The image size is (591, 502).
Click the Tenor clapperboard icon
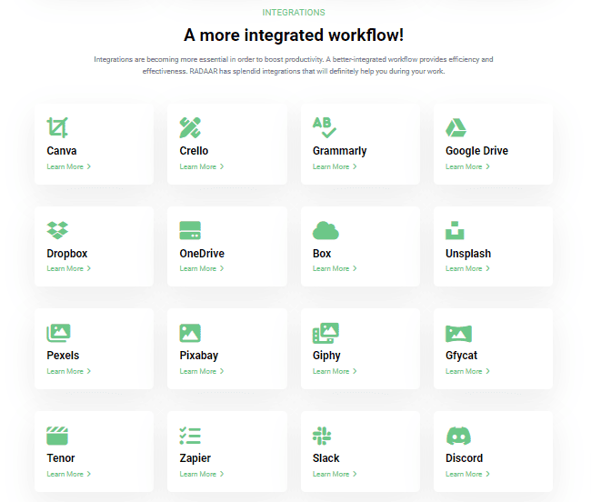(58, 436)
